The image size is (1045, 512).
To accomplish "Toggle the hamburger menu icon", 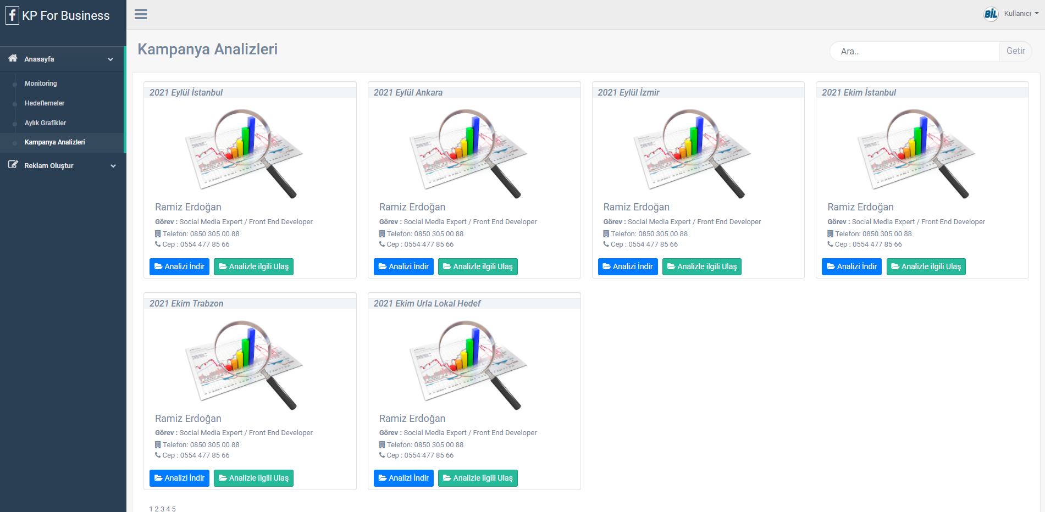I will (141, 14).
